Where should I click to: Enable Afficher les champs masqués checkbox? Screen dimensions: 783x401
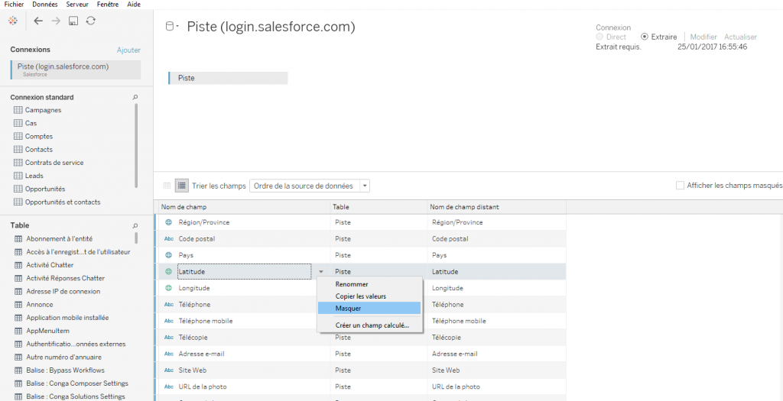680,186
